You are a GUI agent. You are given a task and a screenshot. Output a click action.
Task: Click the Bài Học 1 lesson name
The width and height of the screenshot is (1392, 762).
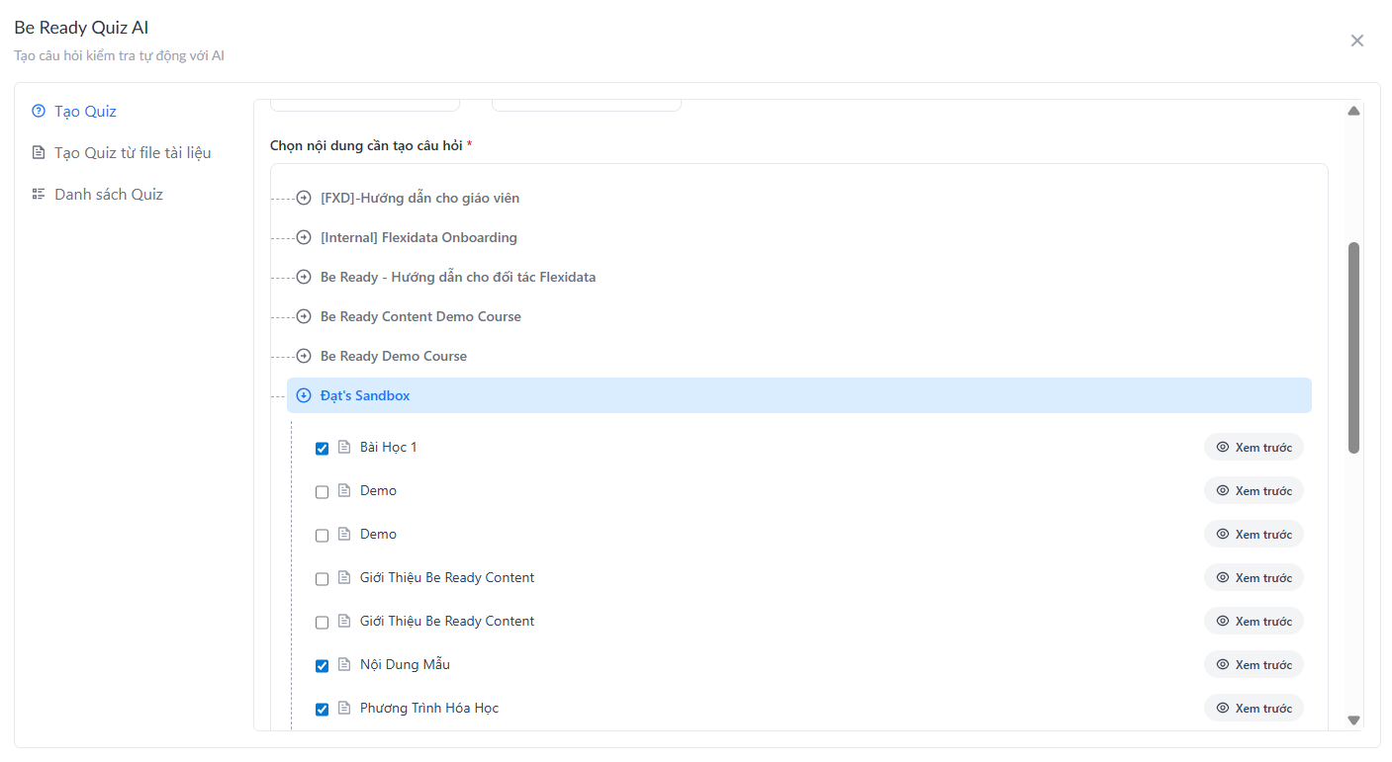point(389,447)
